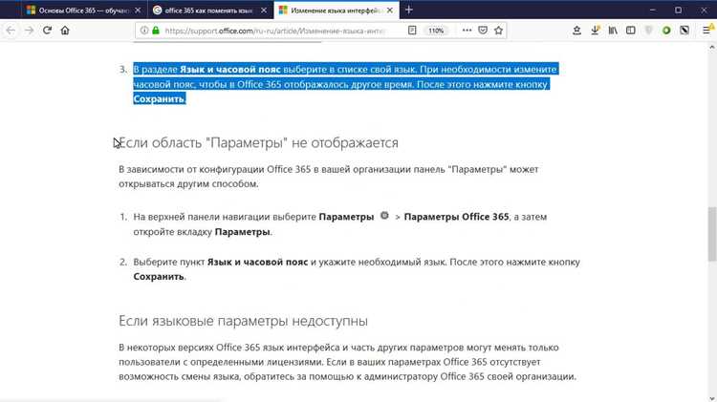Close the Изменение языка интерфейса tab
Viewport: 717px width, 402px height.
[x=390, y=11]
